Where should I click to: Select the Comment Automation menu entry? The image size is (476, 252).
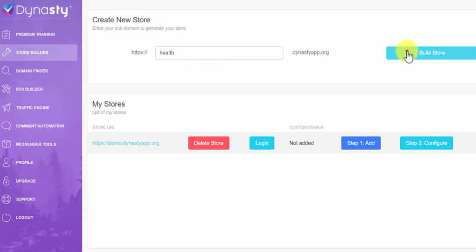click(40, 126)
